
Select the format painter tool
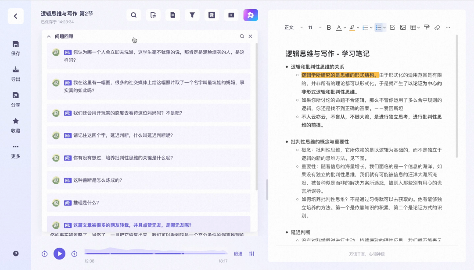coord(426,28)
